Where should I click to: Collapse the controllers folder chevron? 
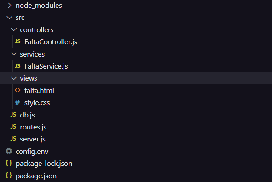pyautogui.click(x=14, y=29)
